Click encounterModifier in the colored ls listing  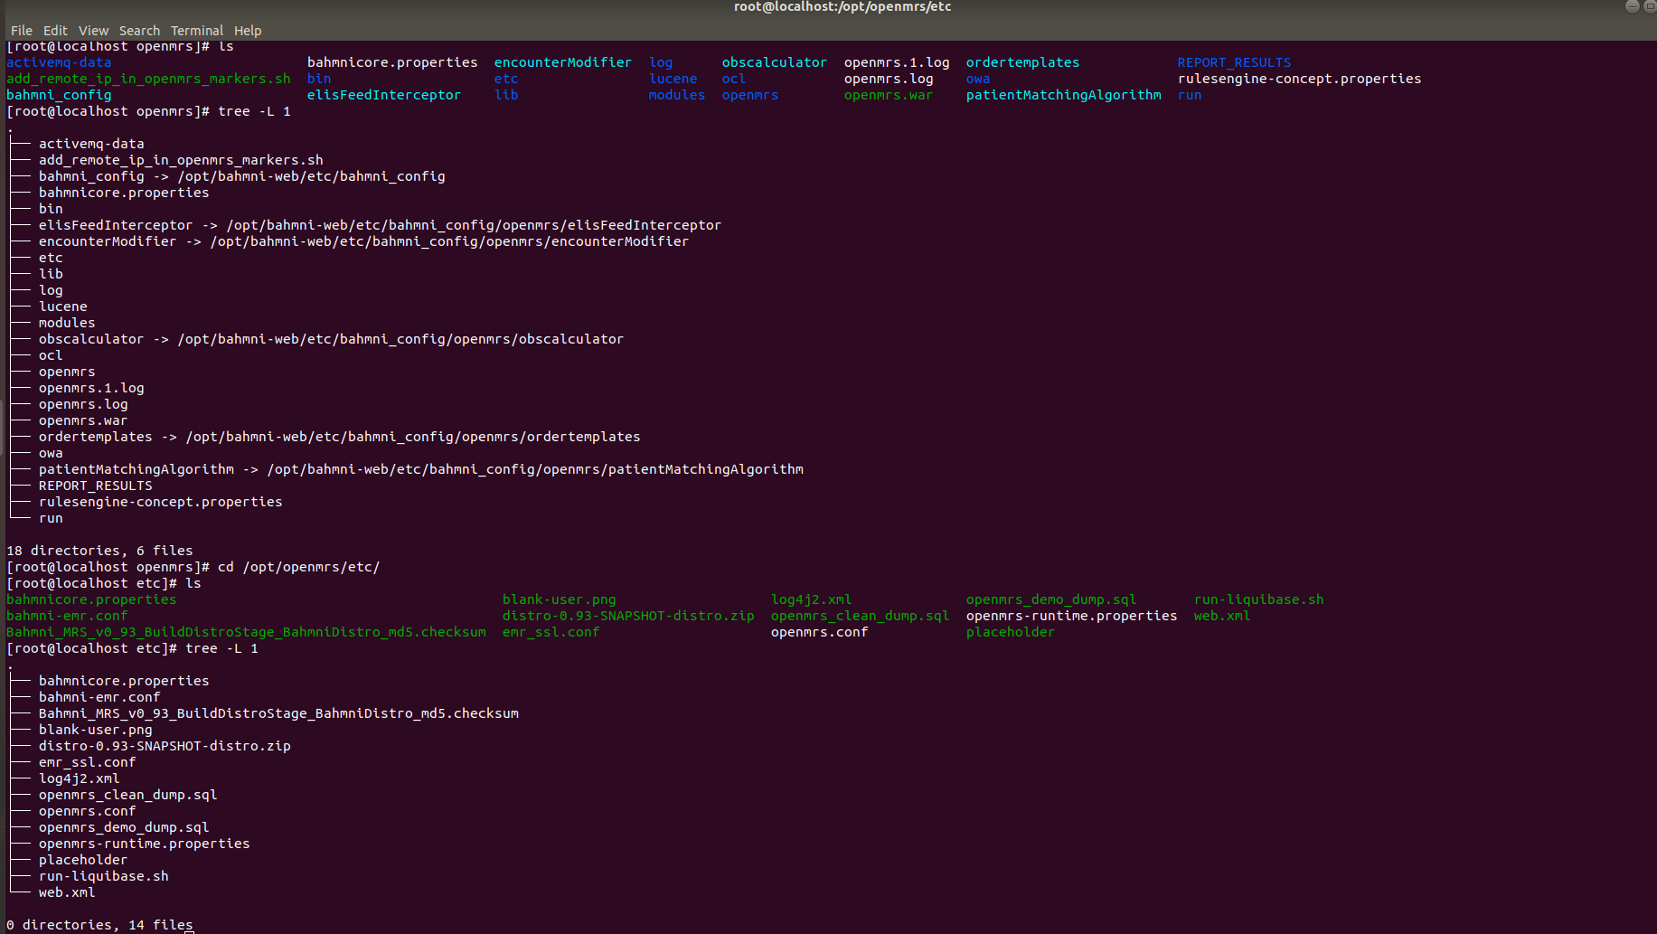[562, 62]
